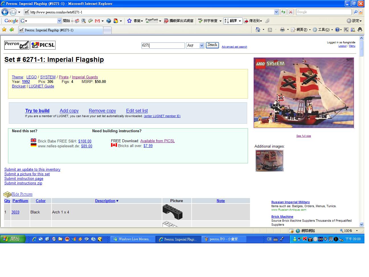Click the yellow brick icon beside Hide Pictures

tap(7, 194)
